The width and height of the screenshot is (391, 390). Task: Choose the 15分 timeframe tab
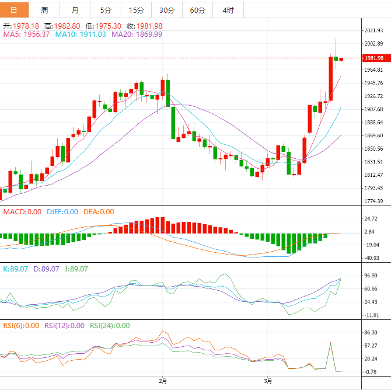pos(136,10)
